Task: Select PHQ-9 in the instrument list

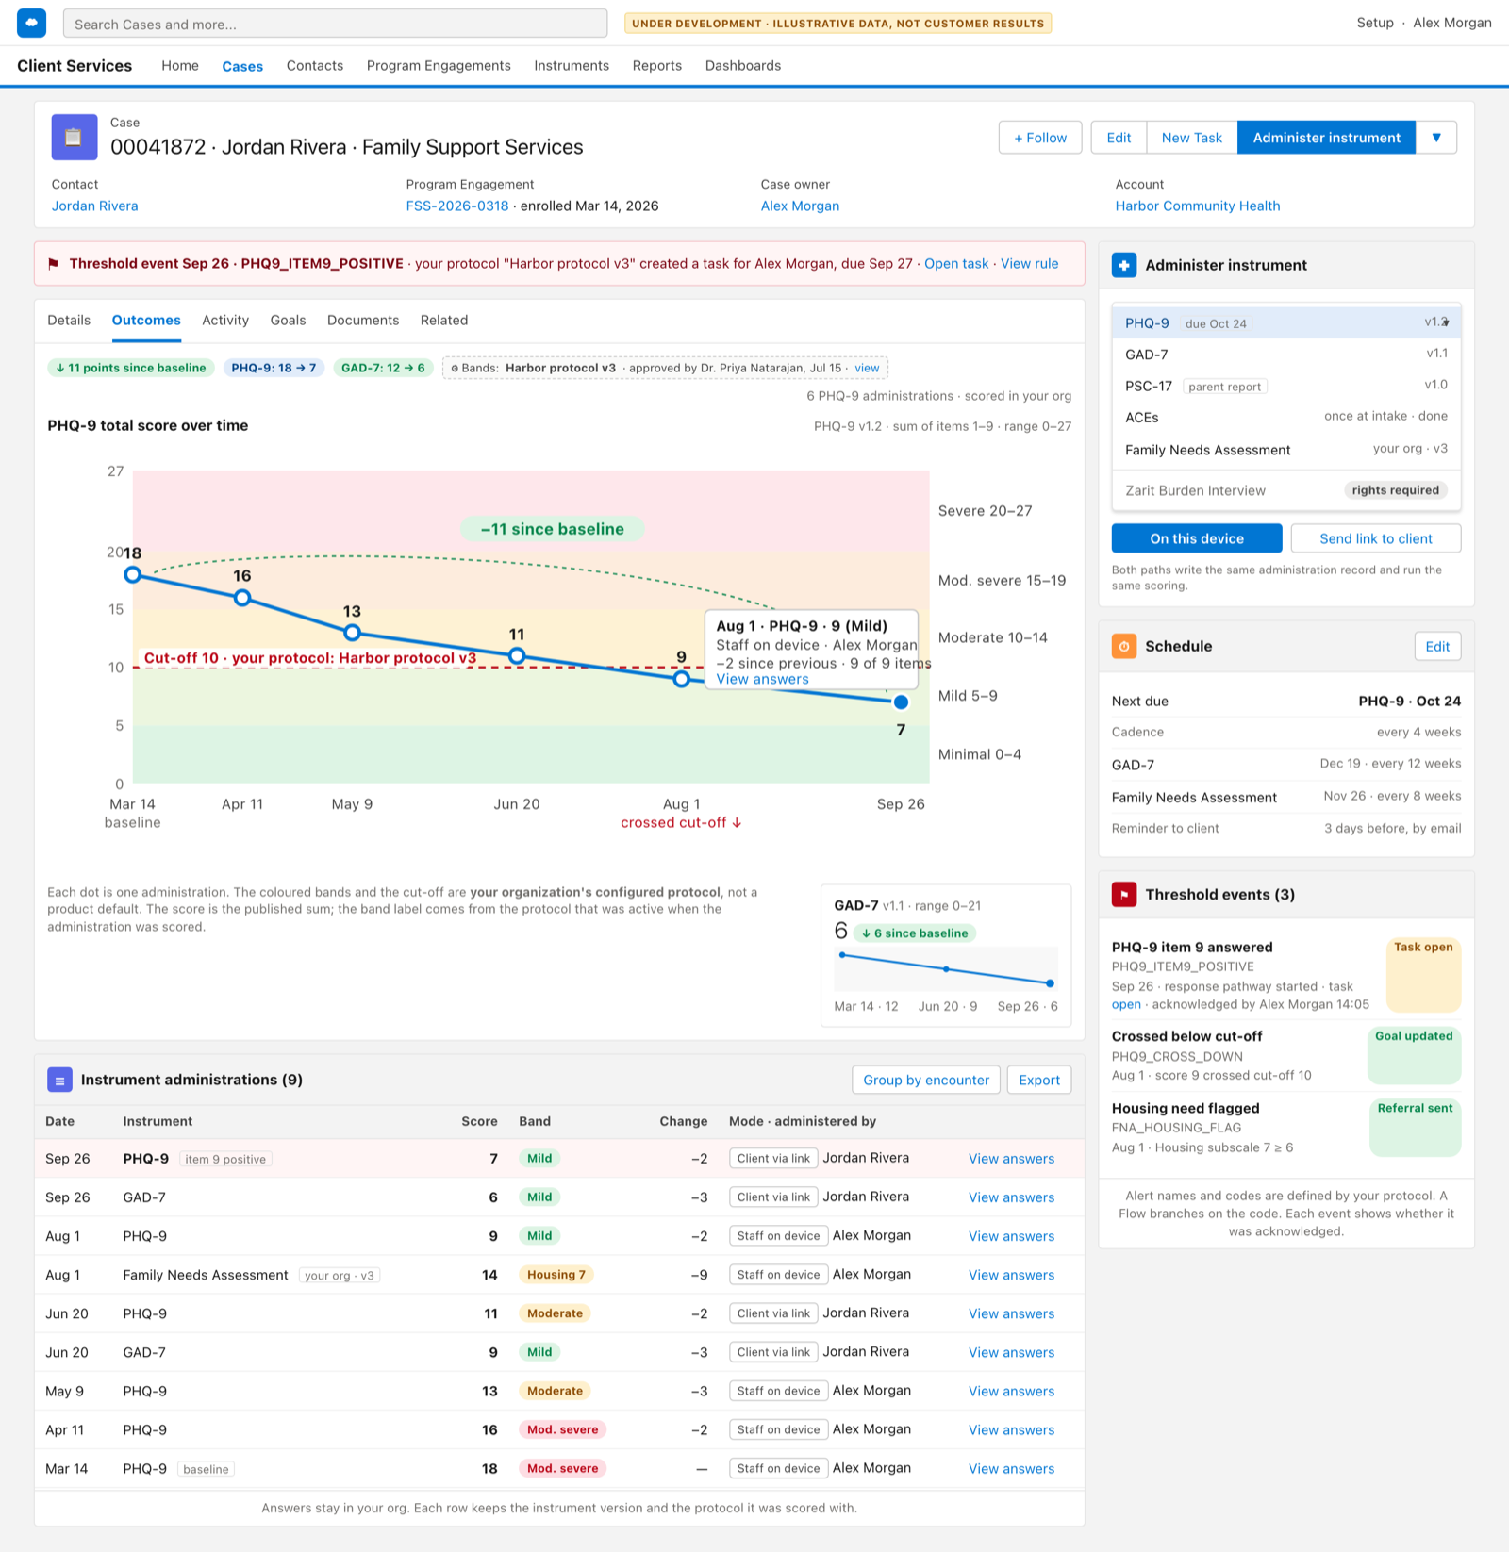Action: [x=1286, y=323]
